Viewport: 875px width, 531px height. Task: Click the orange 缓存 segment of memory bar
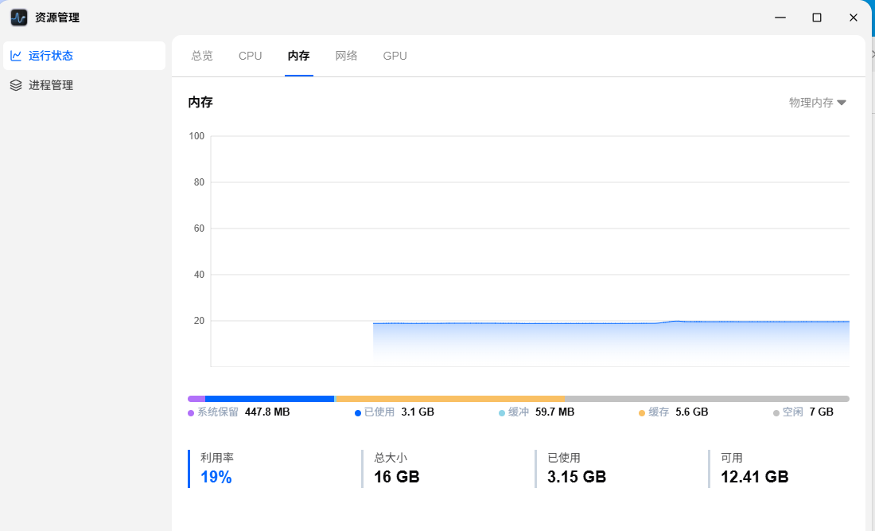[450, 399]
